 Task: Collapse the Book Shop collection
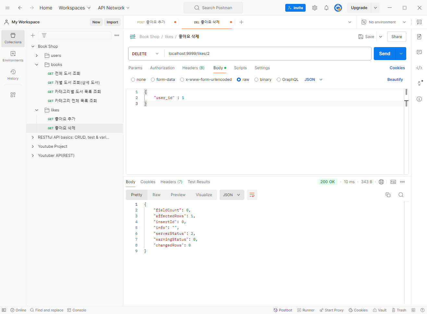pos(33,46)
